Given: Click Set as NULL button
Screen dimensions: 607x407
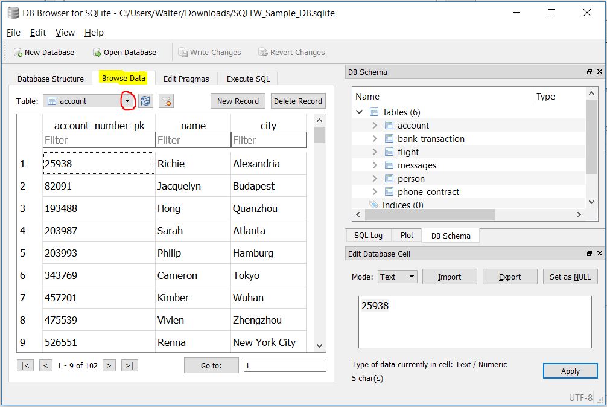Looking at the screenshot, I should (570, 277).
